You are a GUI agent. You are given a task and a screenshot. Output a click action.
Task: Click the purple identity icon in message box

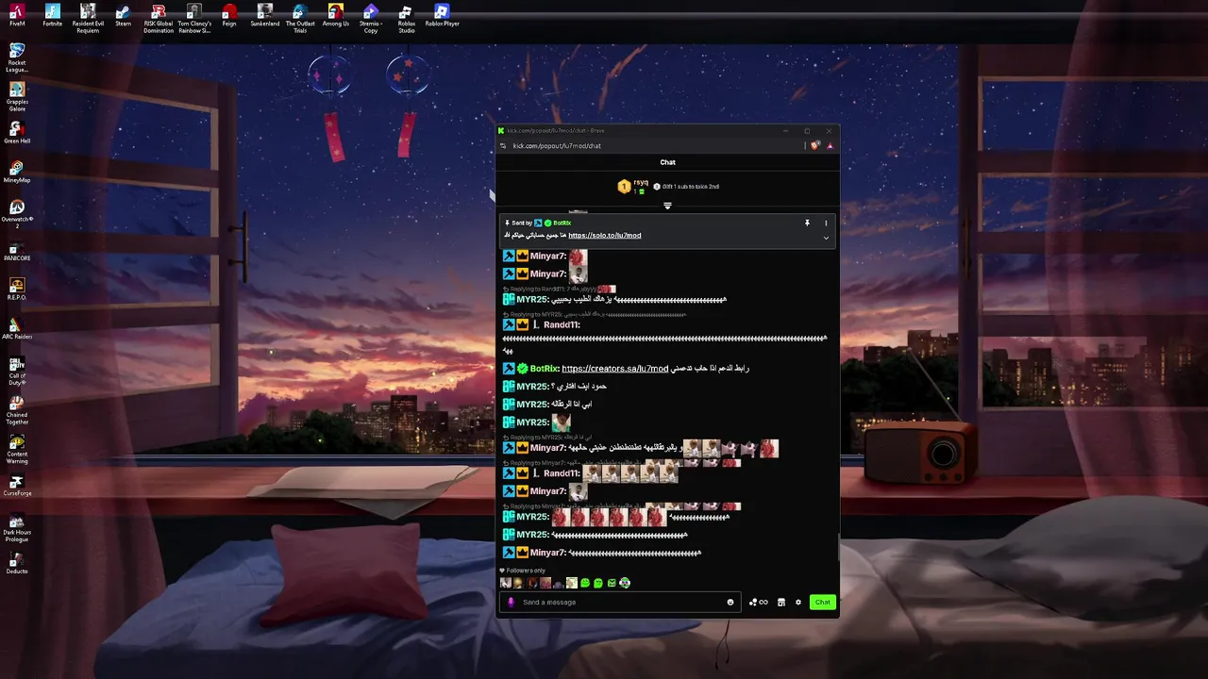512,603
